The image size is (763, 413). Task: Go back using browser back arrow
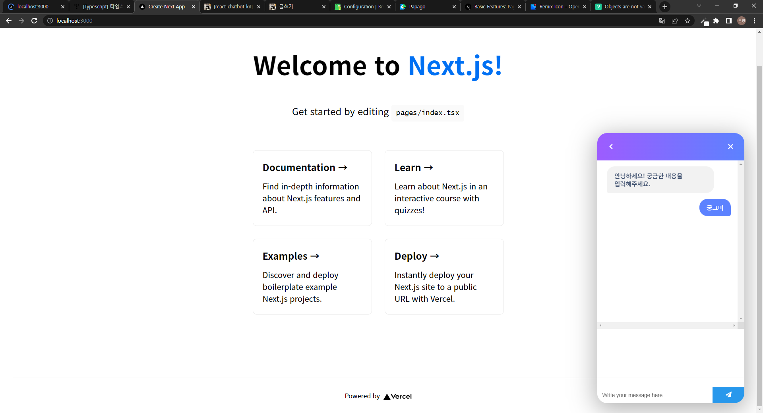(9, 21)
